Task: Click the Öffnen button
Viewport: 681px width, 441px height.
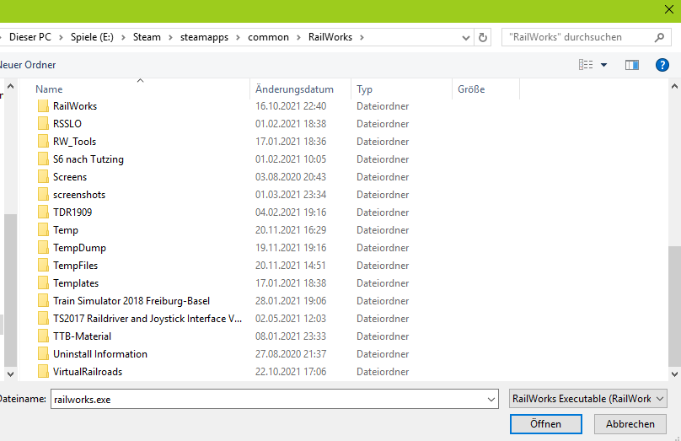Action: [546, 423]
